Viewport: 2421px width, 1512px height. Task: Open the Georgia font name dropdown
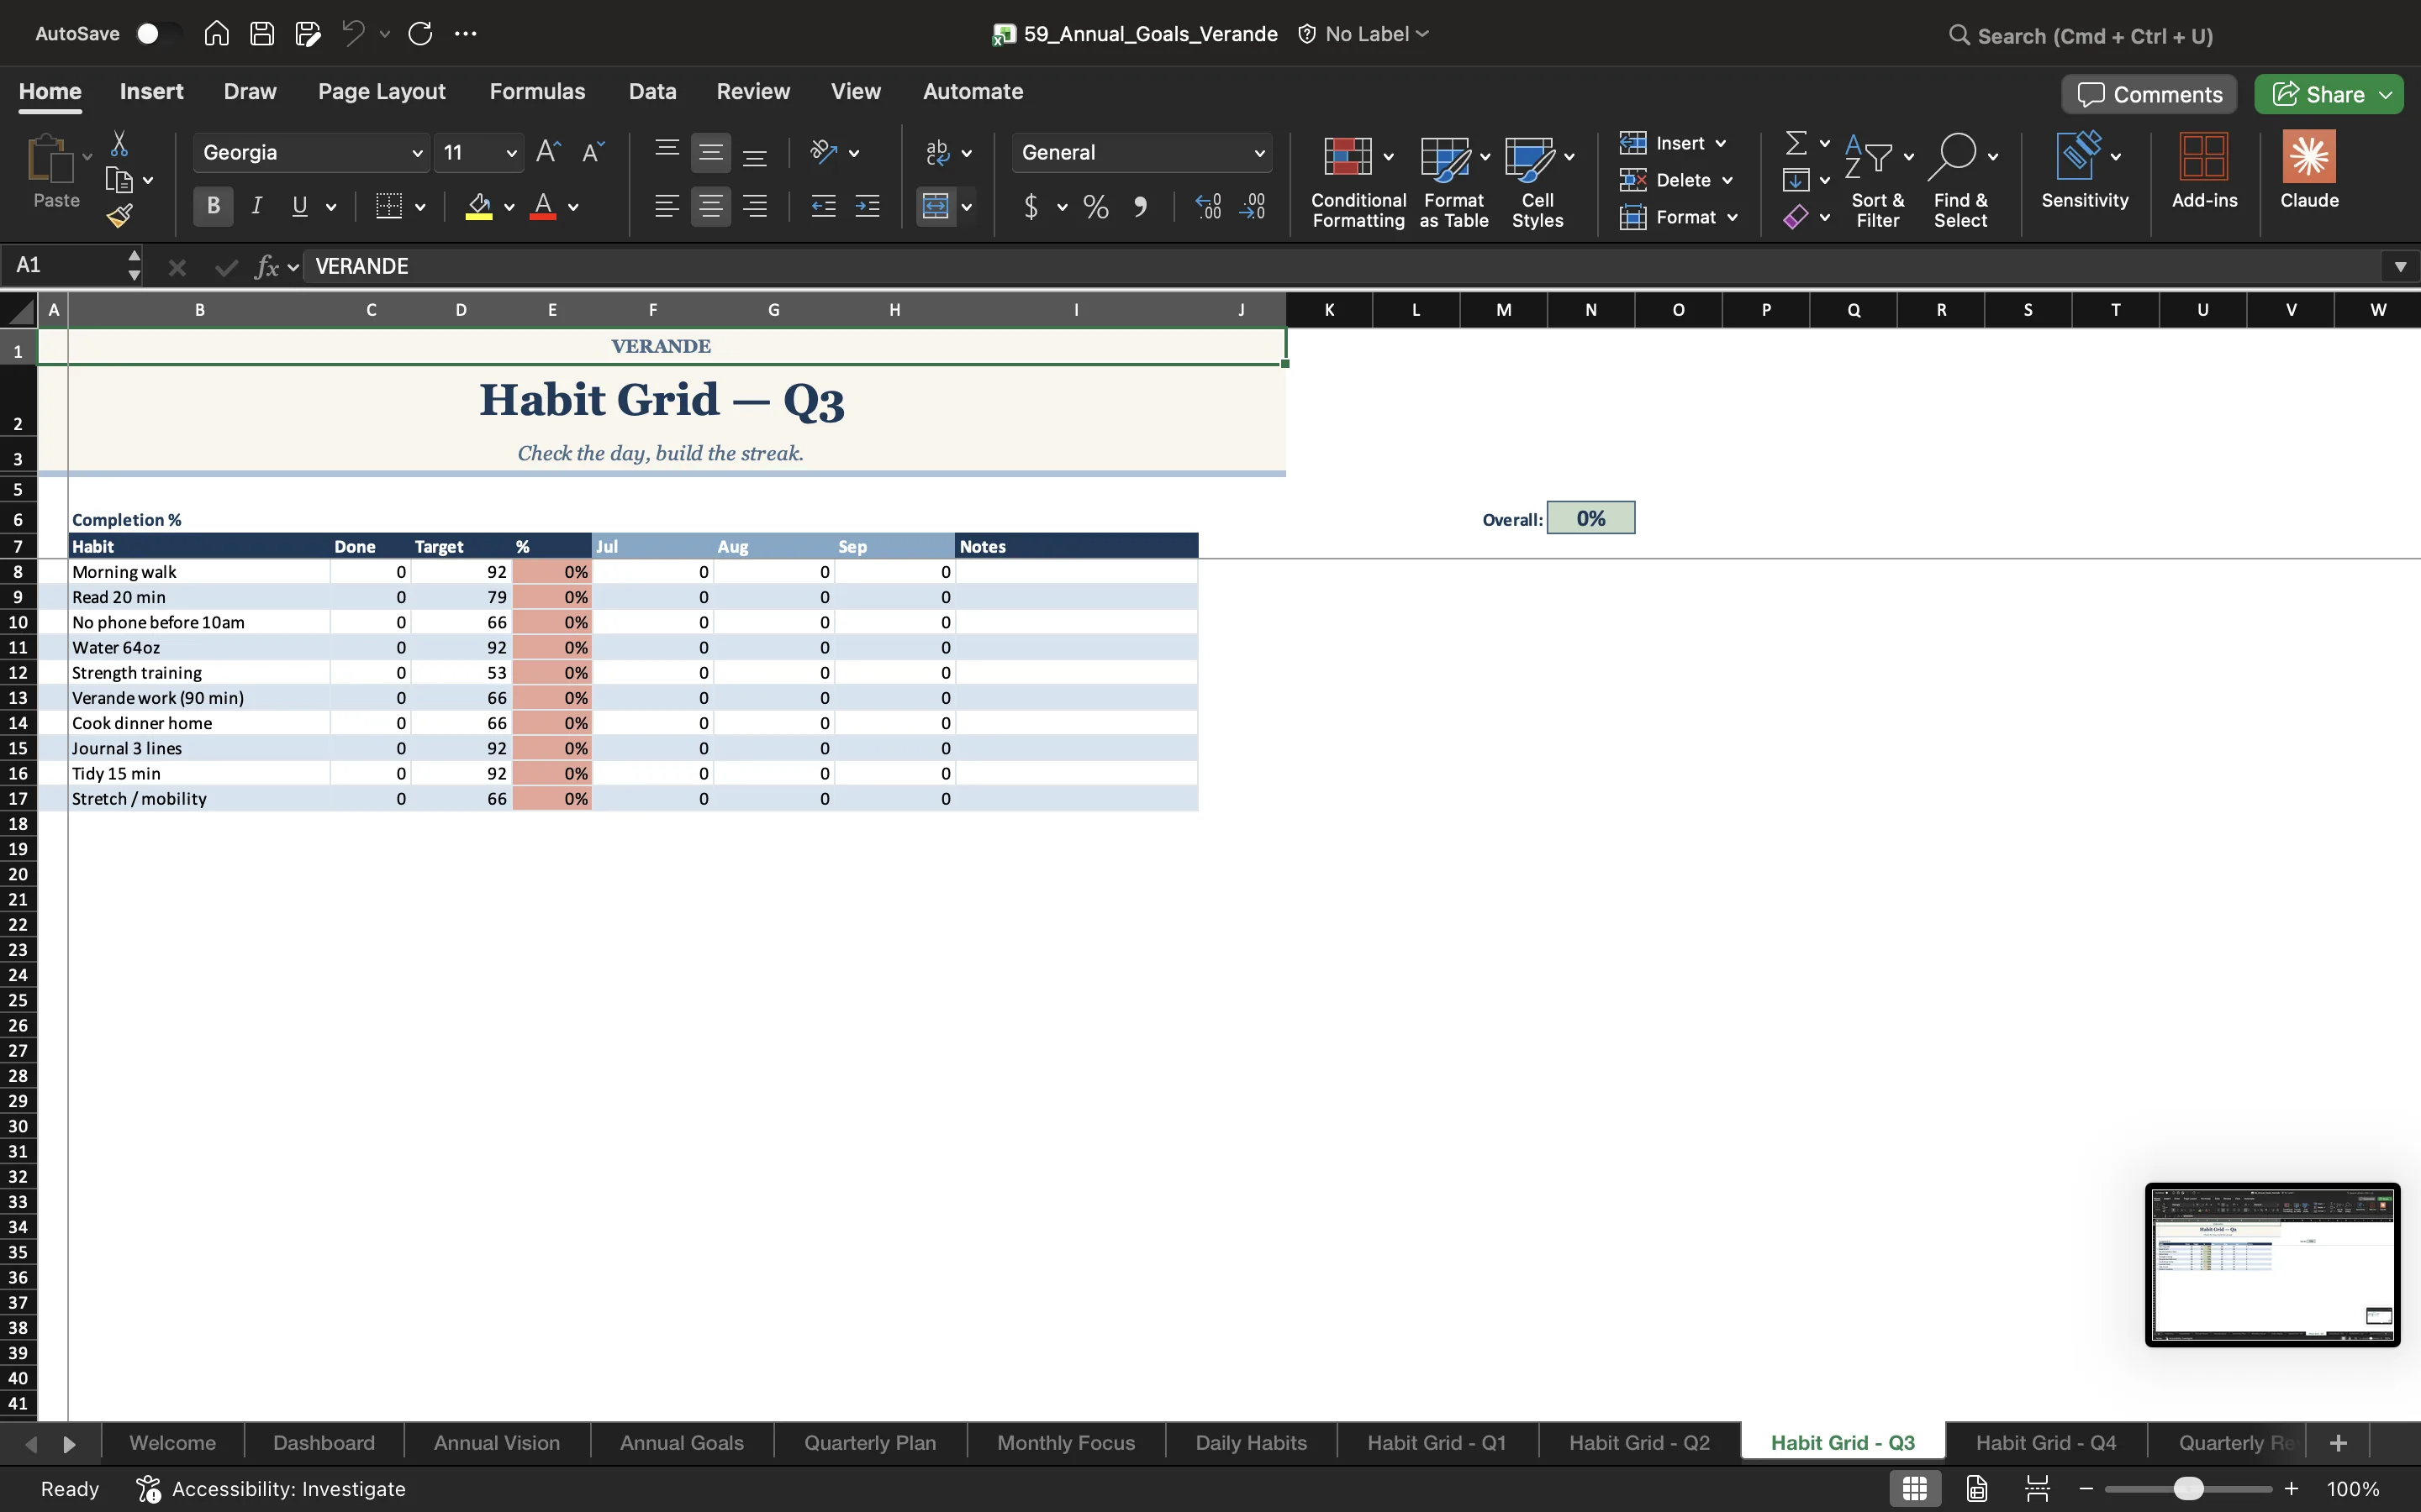[x=417, y=153]
